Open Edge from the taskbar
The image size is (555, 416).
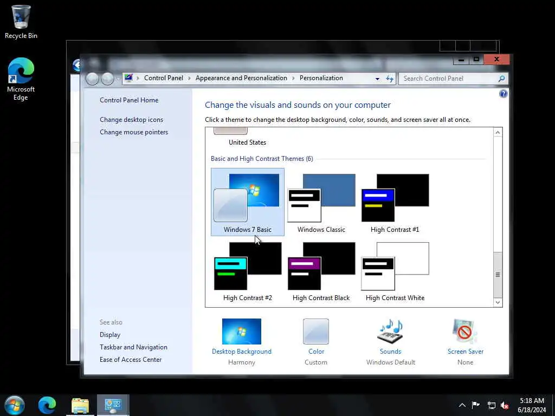(47, 405)
